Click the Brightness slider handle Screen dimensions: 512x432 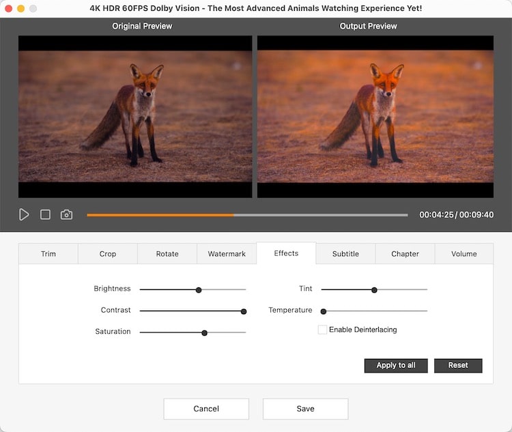[199, 290]
